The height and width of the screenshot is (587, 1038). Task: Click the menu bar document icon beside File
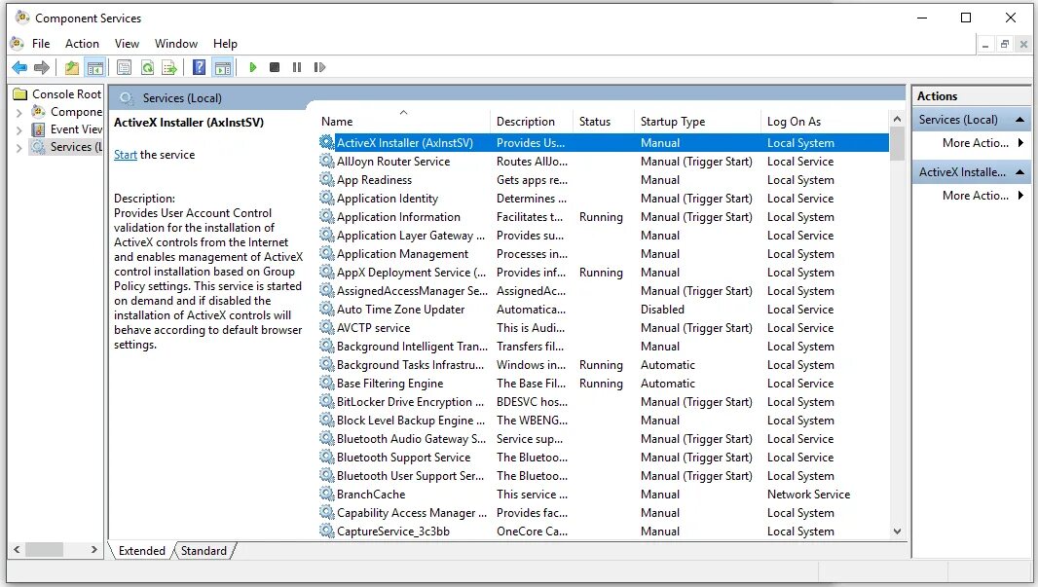click(18, 44)
